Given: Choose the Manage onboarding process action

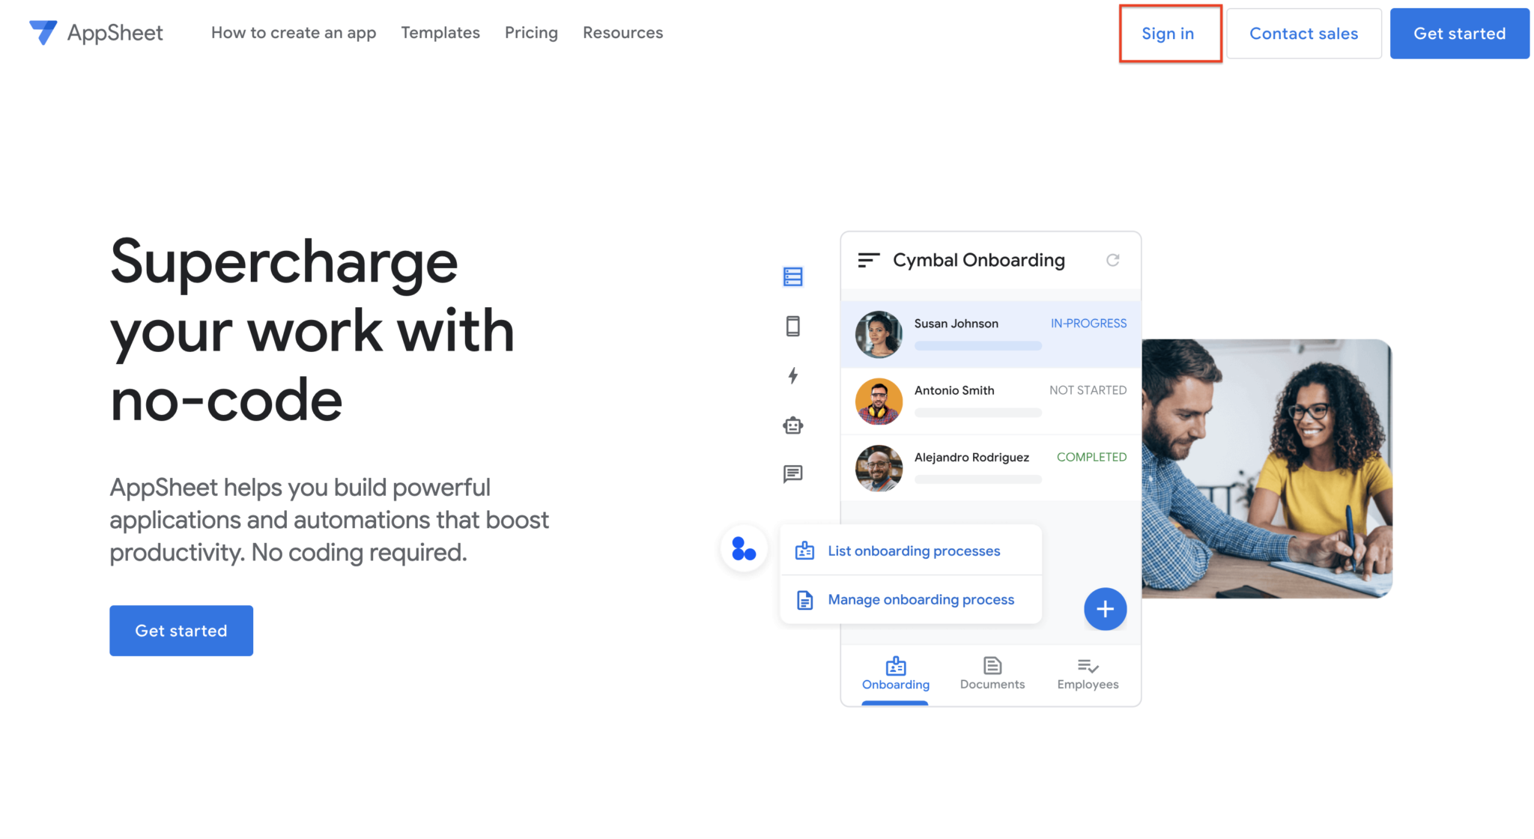Looking at the screenshot, I should point(920,599).
